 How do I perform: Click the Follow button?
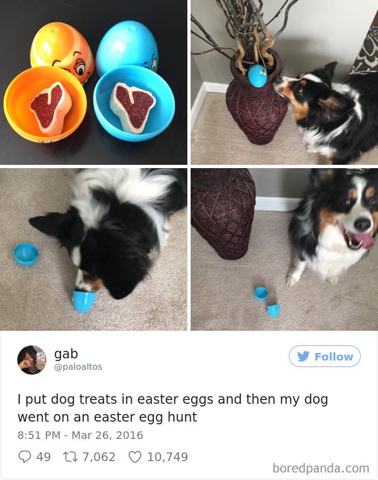click(325, 356)
